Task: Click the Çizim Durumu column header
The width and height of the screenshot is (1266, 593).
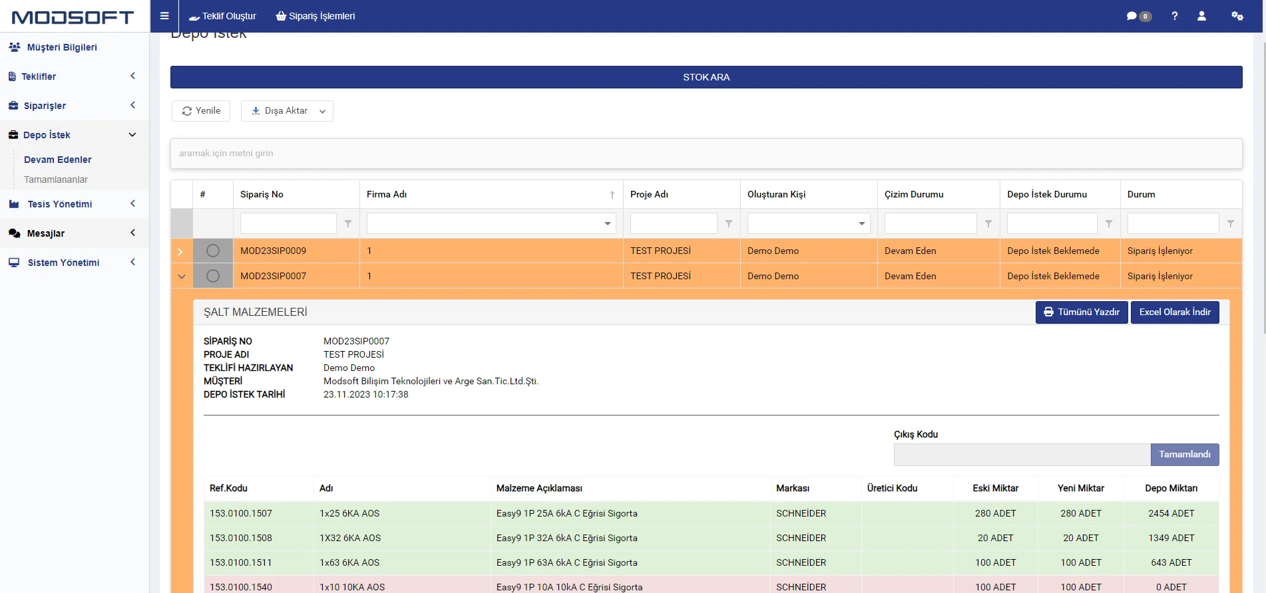Action: coord(939,194)
